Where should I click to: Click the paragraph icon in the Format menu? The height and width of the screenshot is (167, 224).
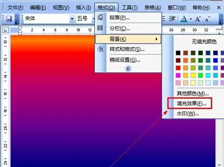pyautogui.click(x=100, y=17)
